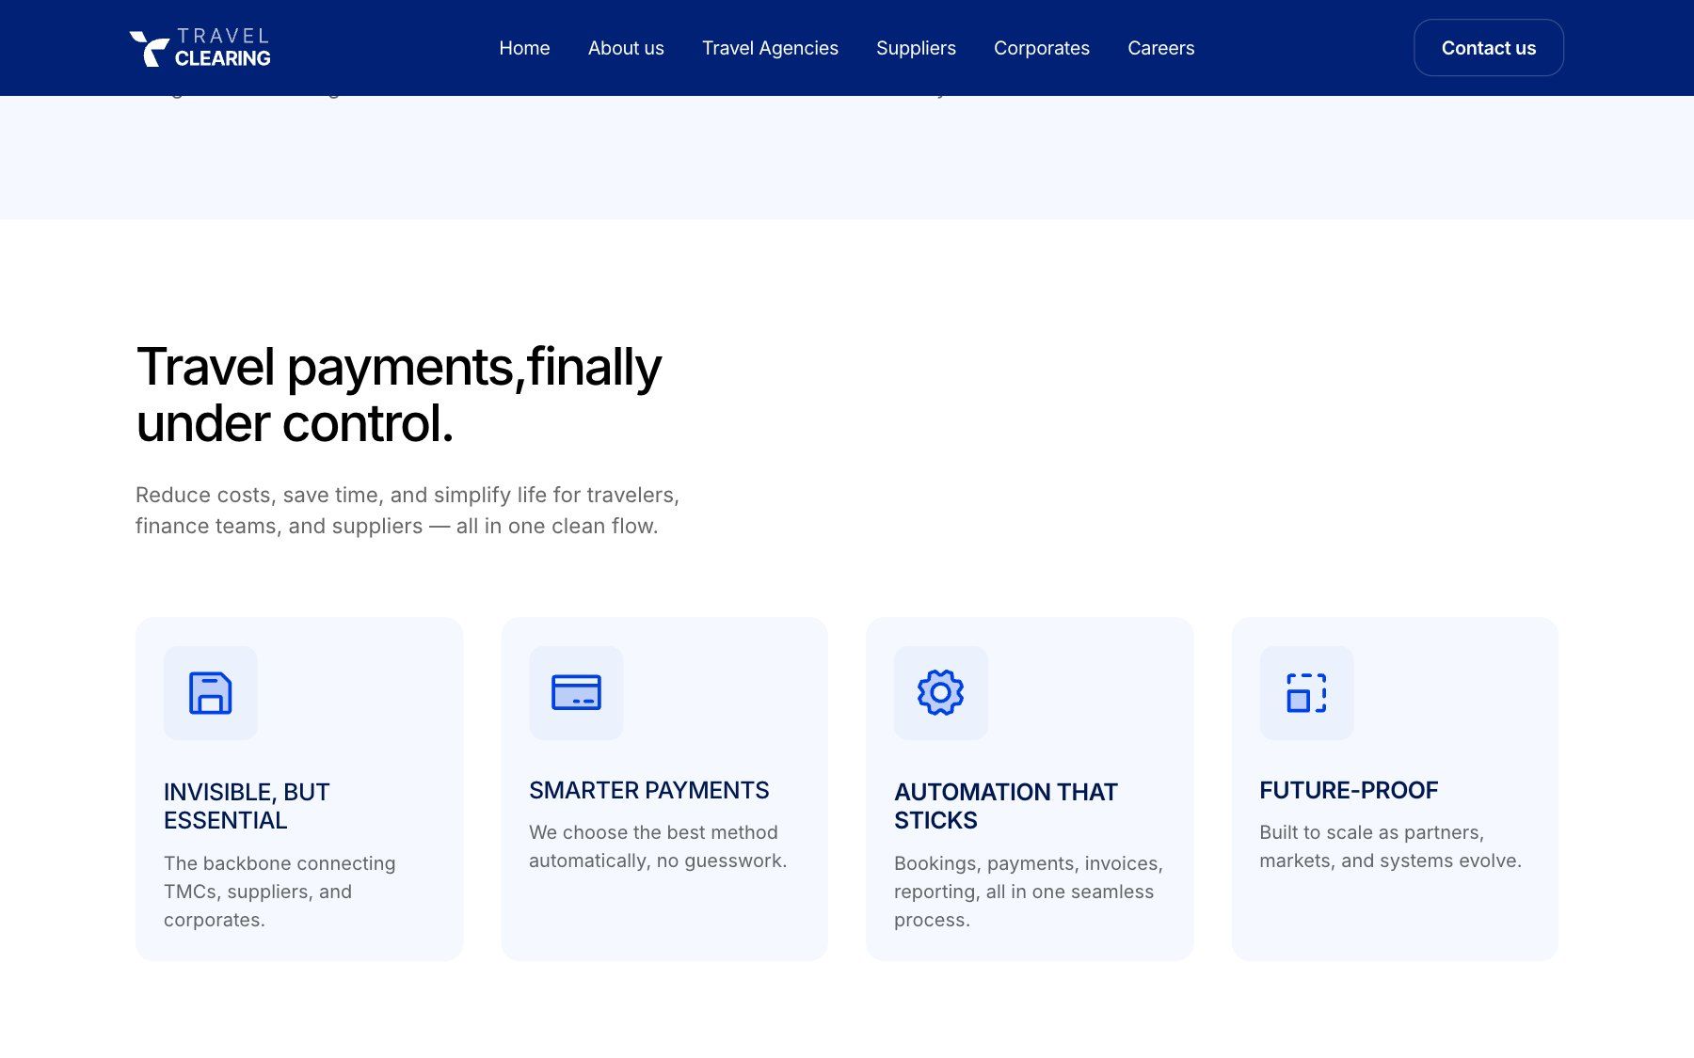Open the Corporates page
Viewport: 1694px width, 1058px height.
pyautogui.click(x=1042, y=48)
